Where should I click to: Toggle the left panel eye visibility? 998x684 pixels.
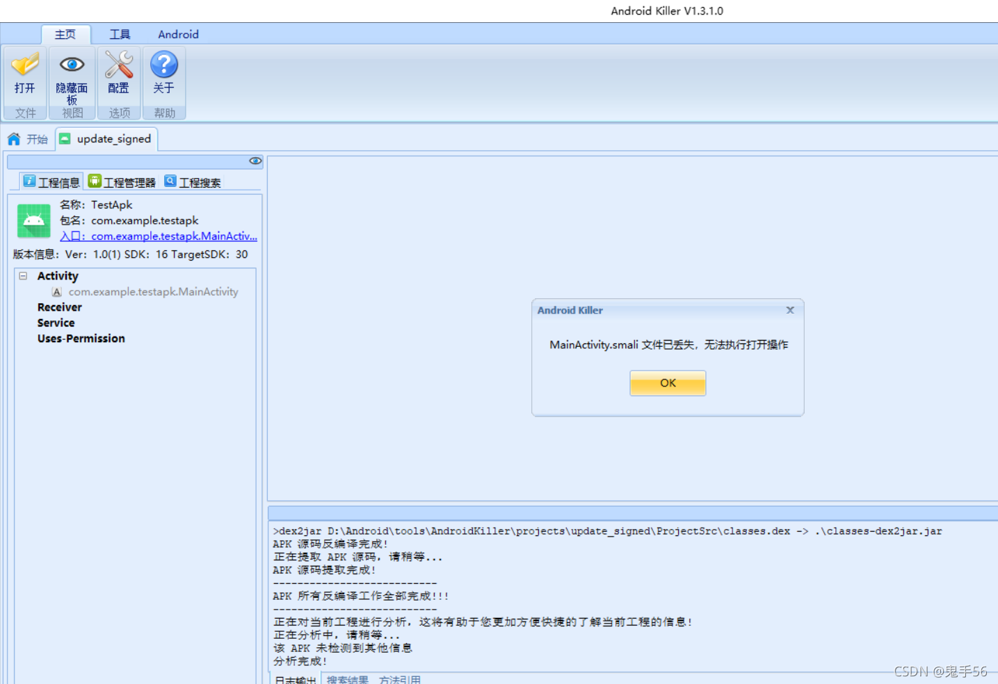click(255, 161)
